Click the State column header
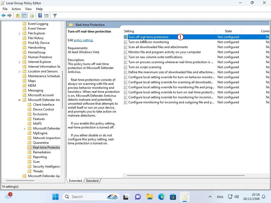The width and height of the screenshot is (271, 203). coord(228,31)
